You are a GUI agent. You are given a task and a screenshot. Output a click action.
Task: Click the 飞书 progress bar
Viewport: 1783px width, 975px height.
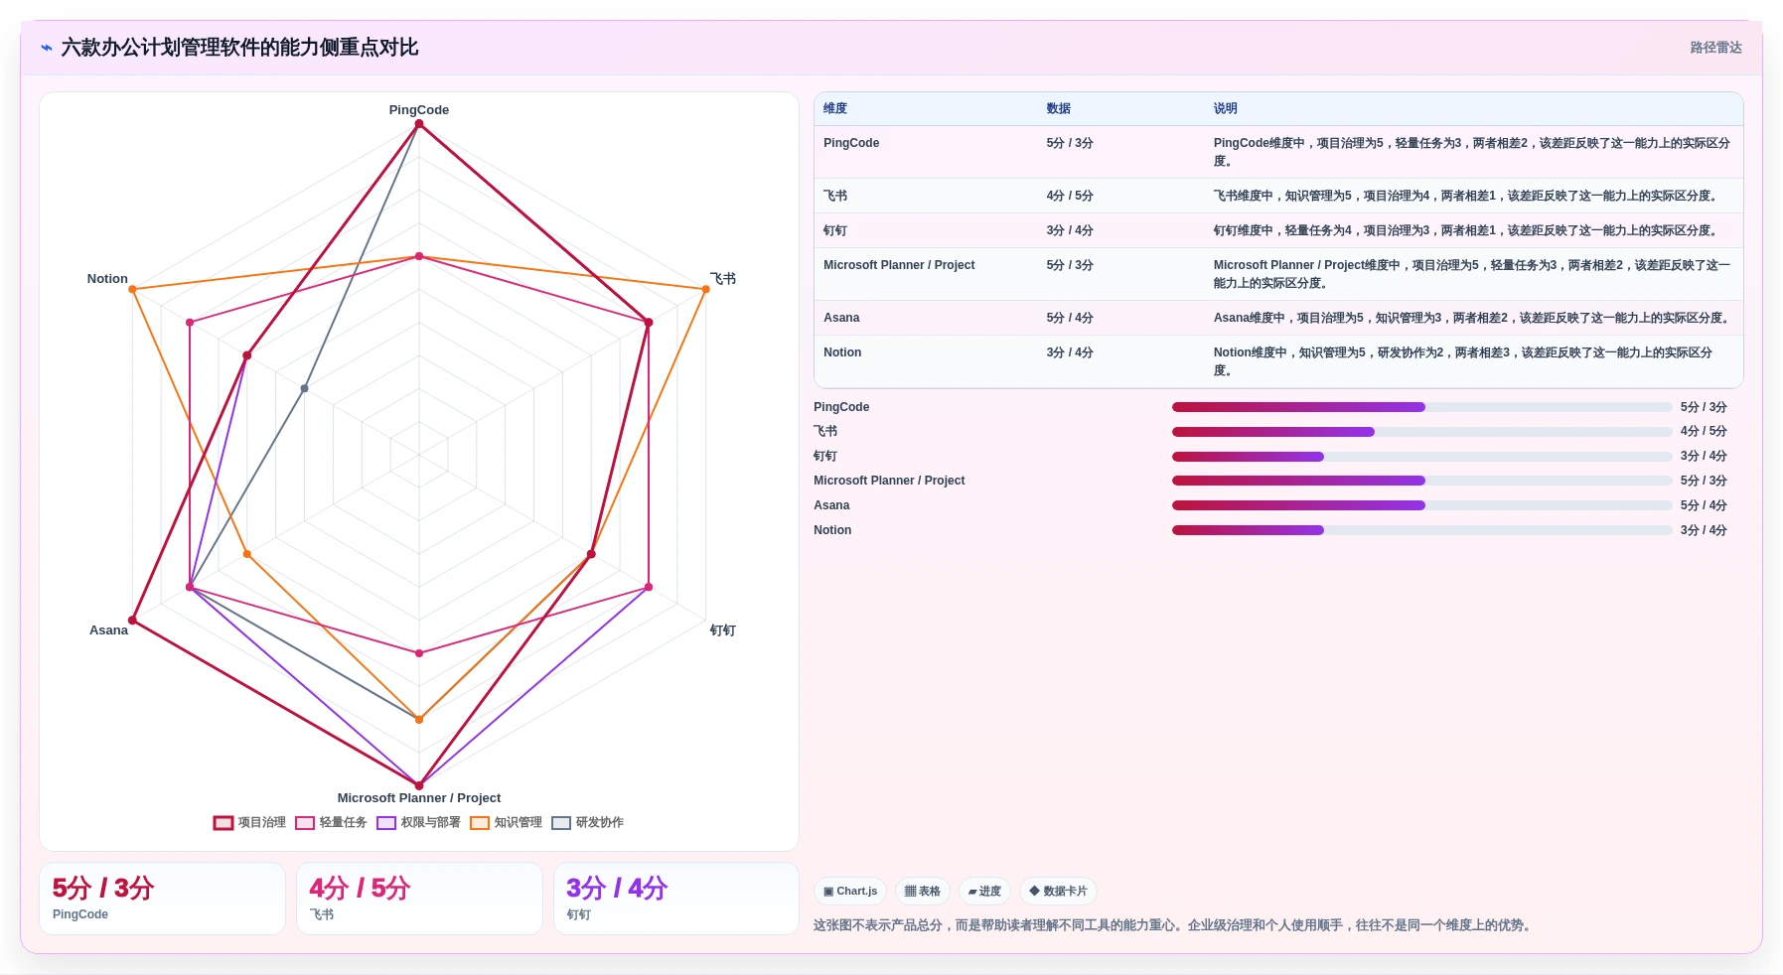[x=1421, y=432]
